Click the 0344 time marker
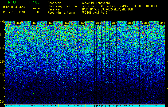Image resolution: width=168 pixels, height=107 pixels. [x=66, y=23]
